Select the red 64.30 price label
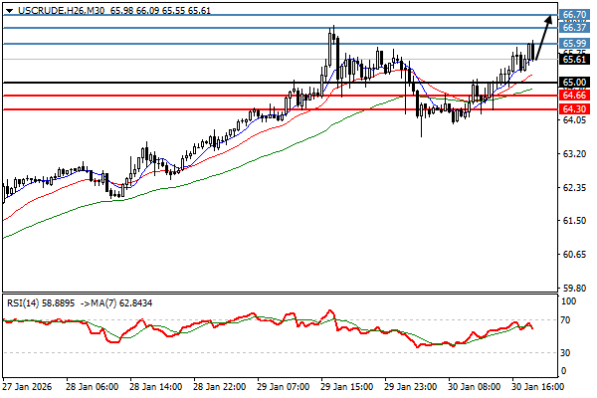The width and height of the screenshot is (597, 398). pos(574,108)
